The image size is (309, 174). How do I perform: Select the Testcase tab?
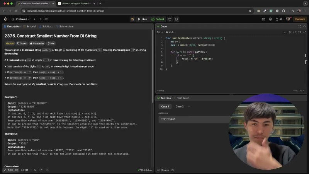pyautogui.click(x=164, y=98)
